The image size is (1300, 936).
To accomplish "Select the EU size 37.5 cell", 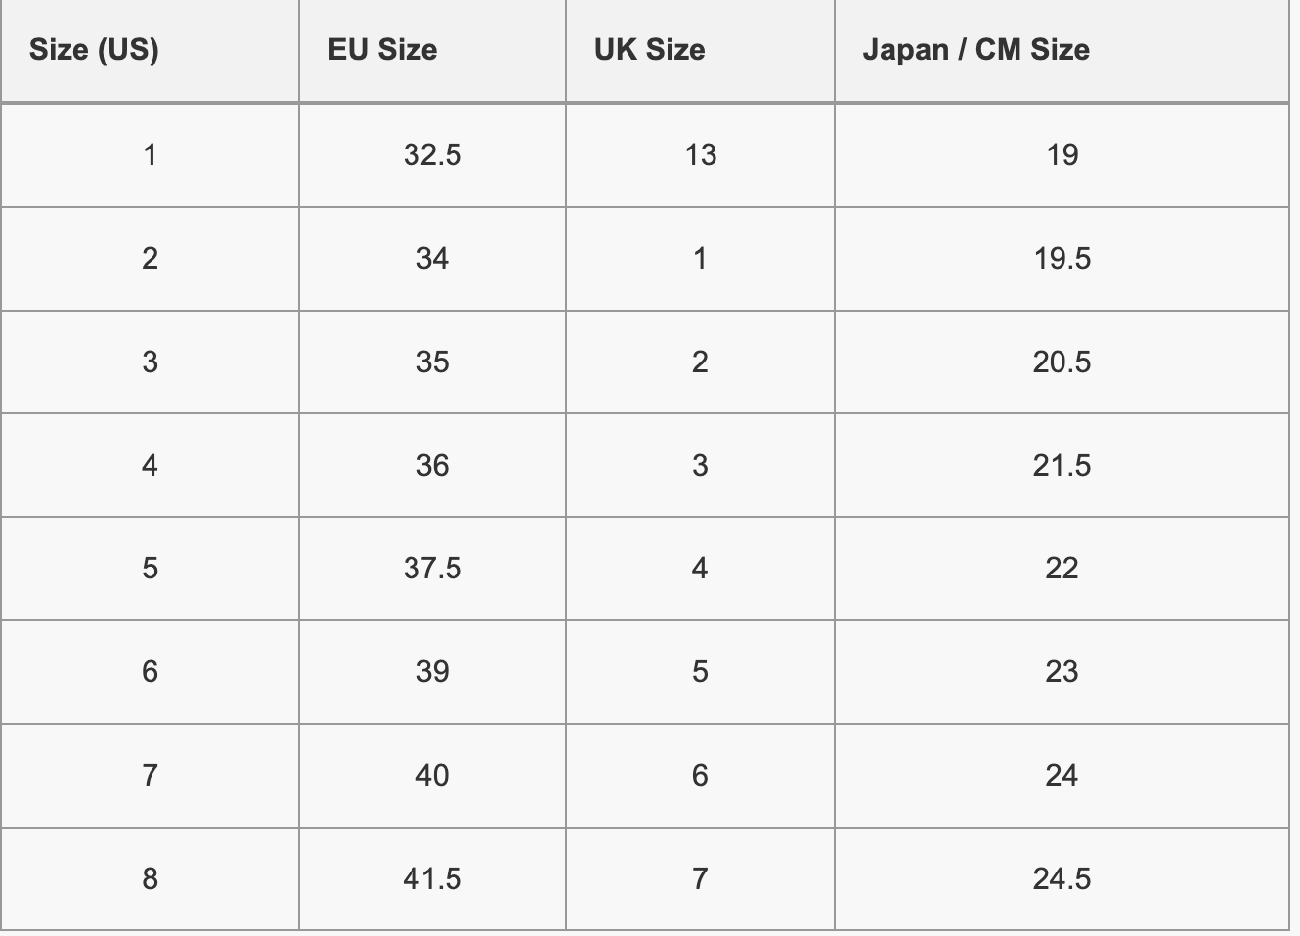I will click(432, 569).
